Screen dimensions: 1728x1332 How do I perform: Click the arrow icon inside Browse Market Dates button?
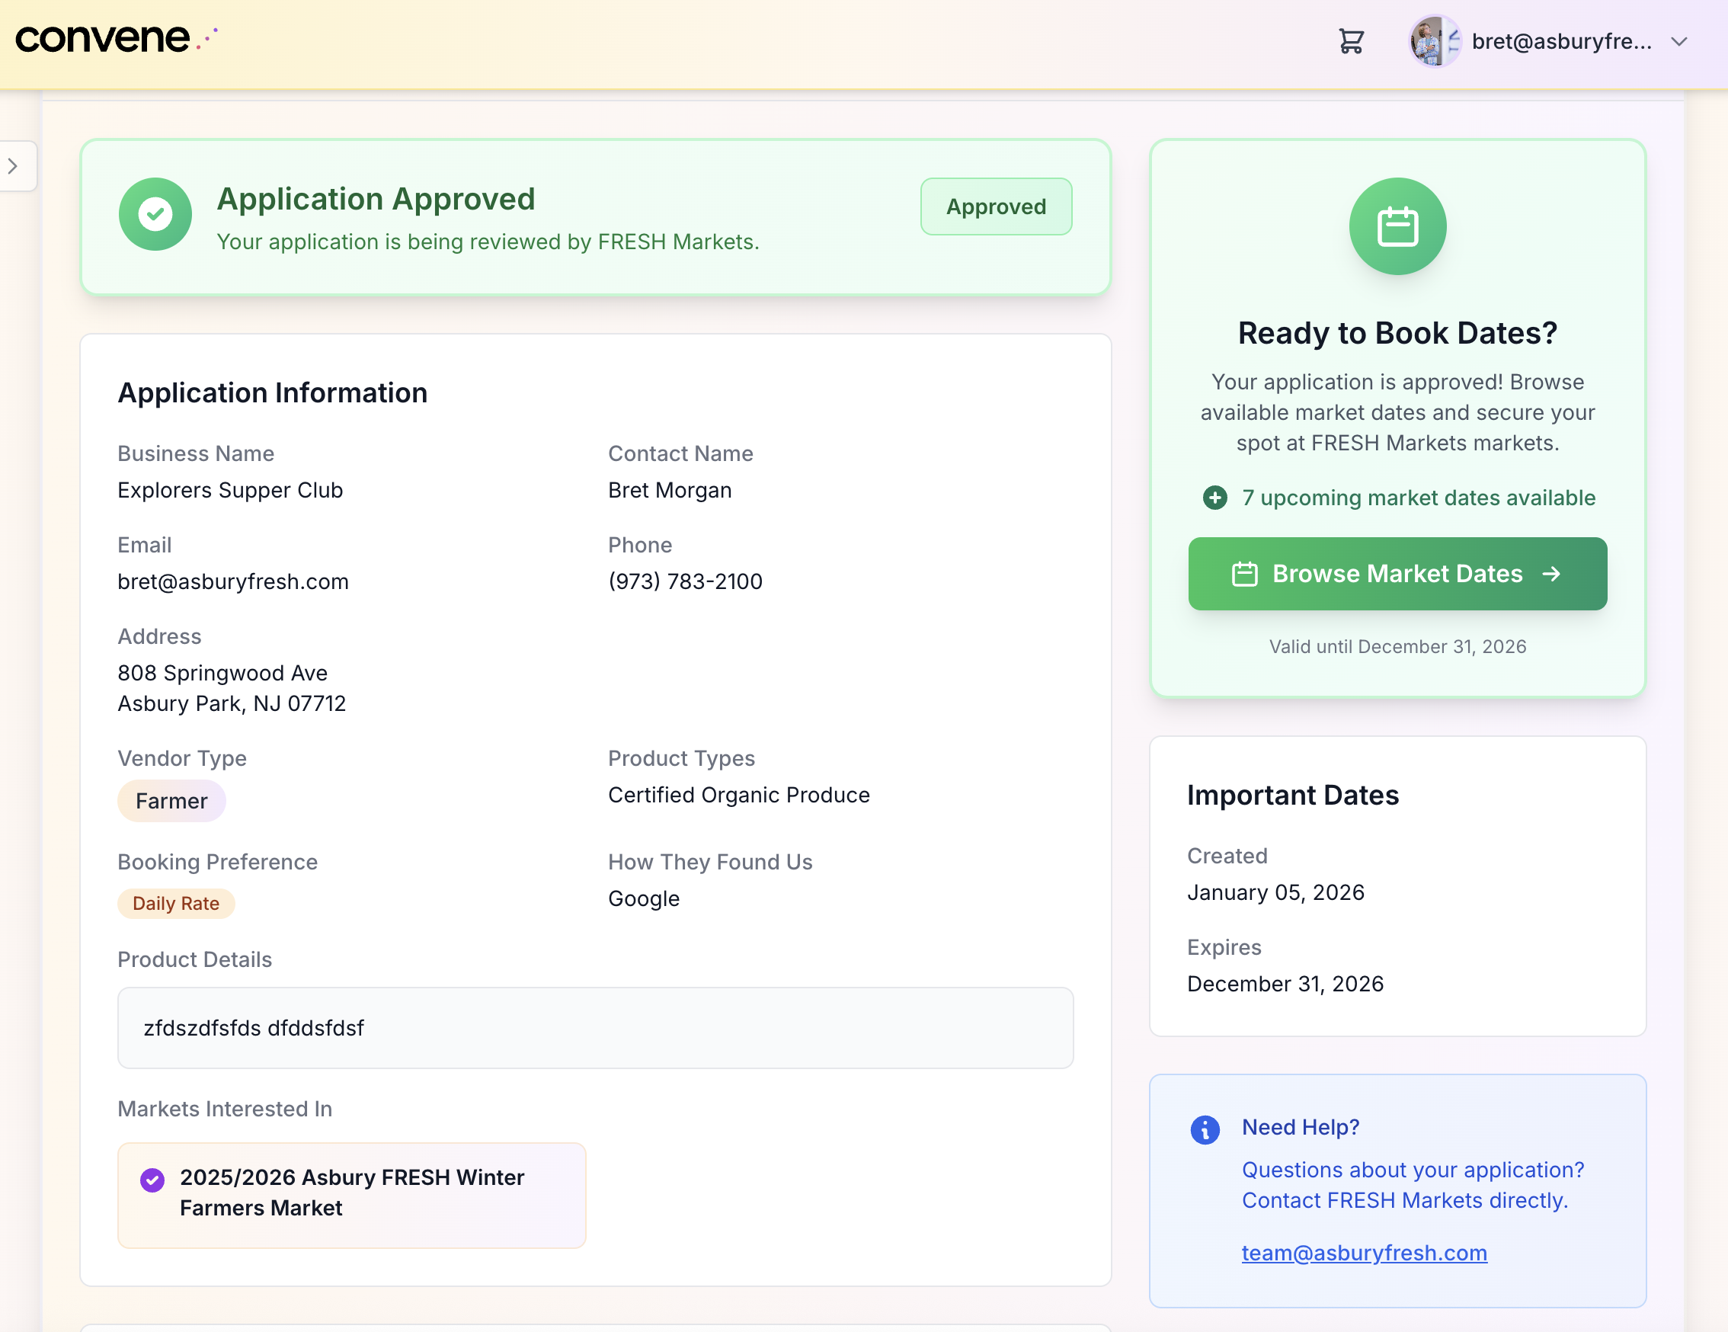click(x=1552, y=574)
